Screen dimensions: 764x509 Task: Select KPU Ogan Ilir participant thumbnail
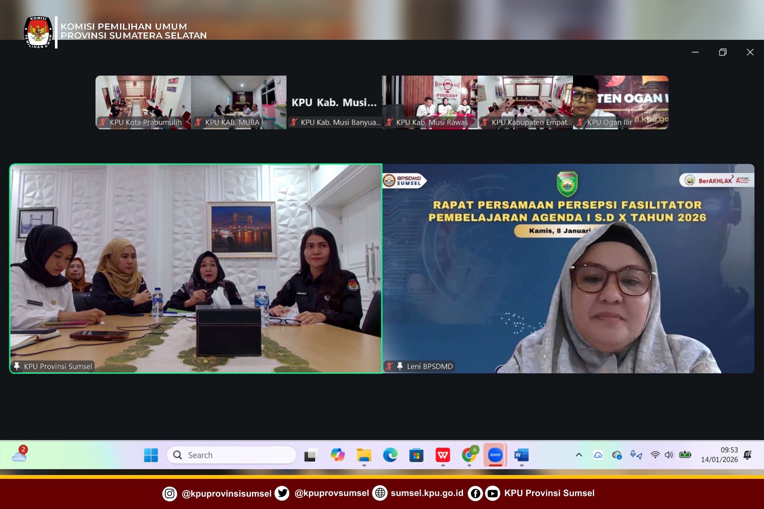tap(620, 102)
